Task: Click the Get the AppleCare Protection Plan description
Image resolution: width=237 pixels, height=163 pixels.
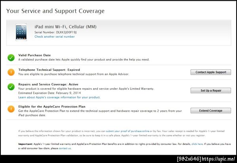Action: point(100,113)
